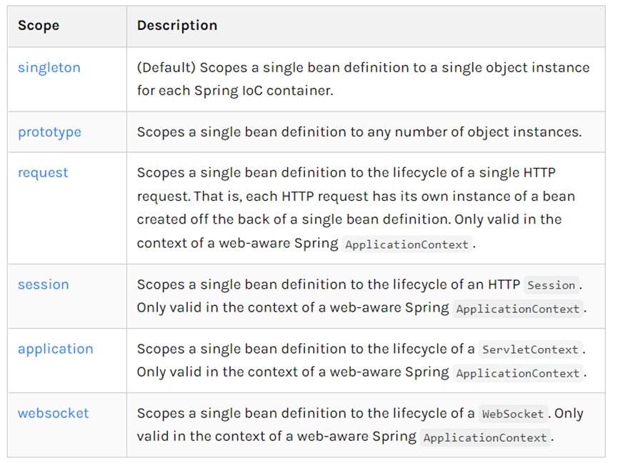This screenshot has height=466, width=618.
Task: Follow the application scope link
Action: click(x=56, y=349)
